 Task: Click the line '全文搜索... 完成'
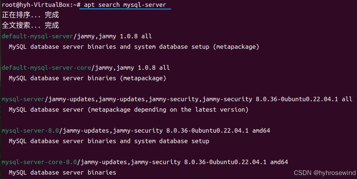[30, 25]
